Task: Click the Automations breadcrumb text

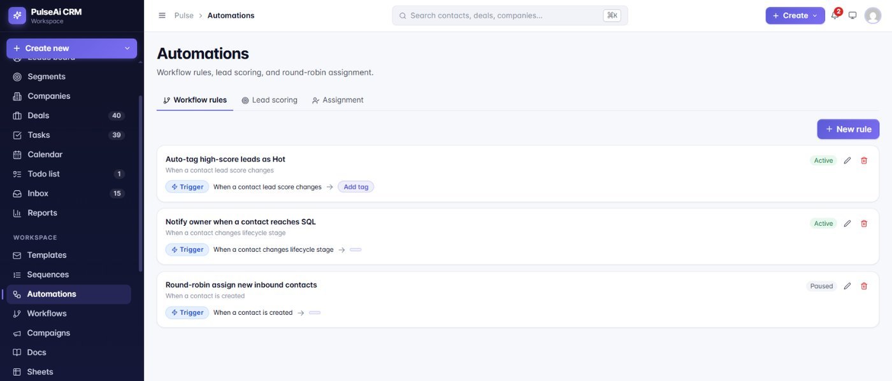Action: pyautogui.click(x=231, y=15)
